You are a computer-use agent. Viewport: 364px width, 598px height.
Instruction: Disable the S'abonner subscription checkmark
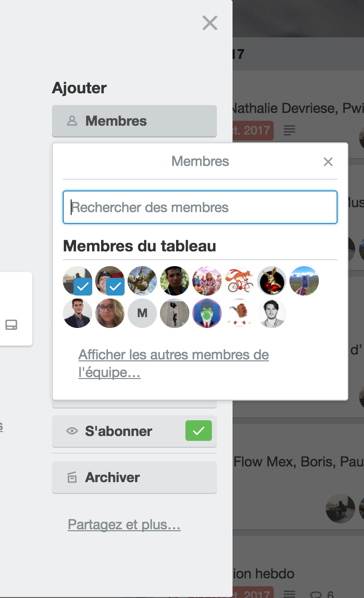point(199,431)
